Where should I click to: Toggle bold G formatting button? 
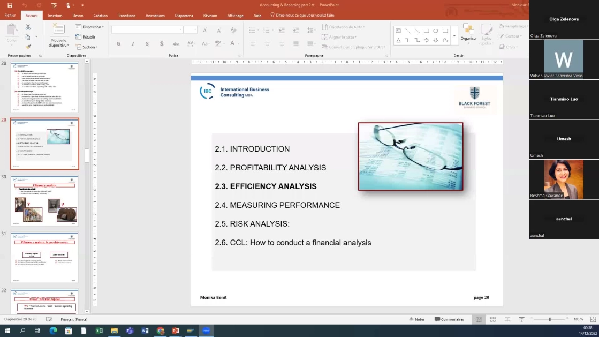pos(118,43)
